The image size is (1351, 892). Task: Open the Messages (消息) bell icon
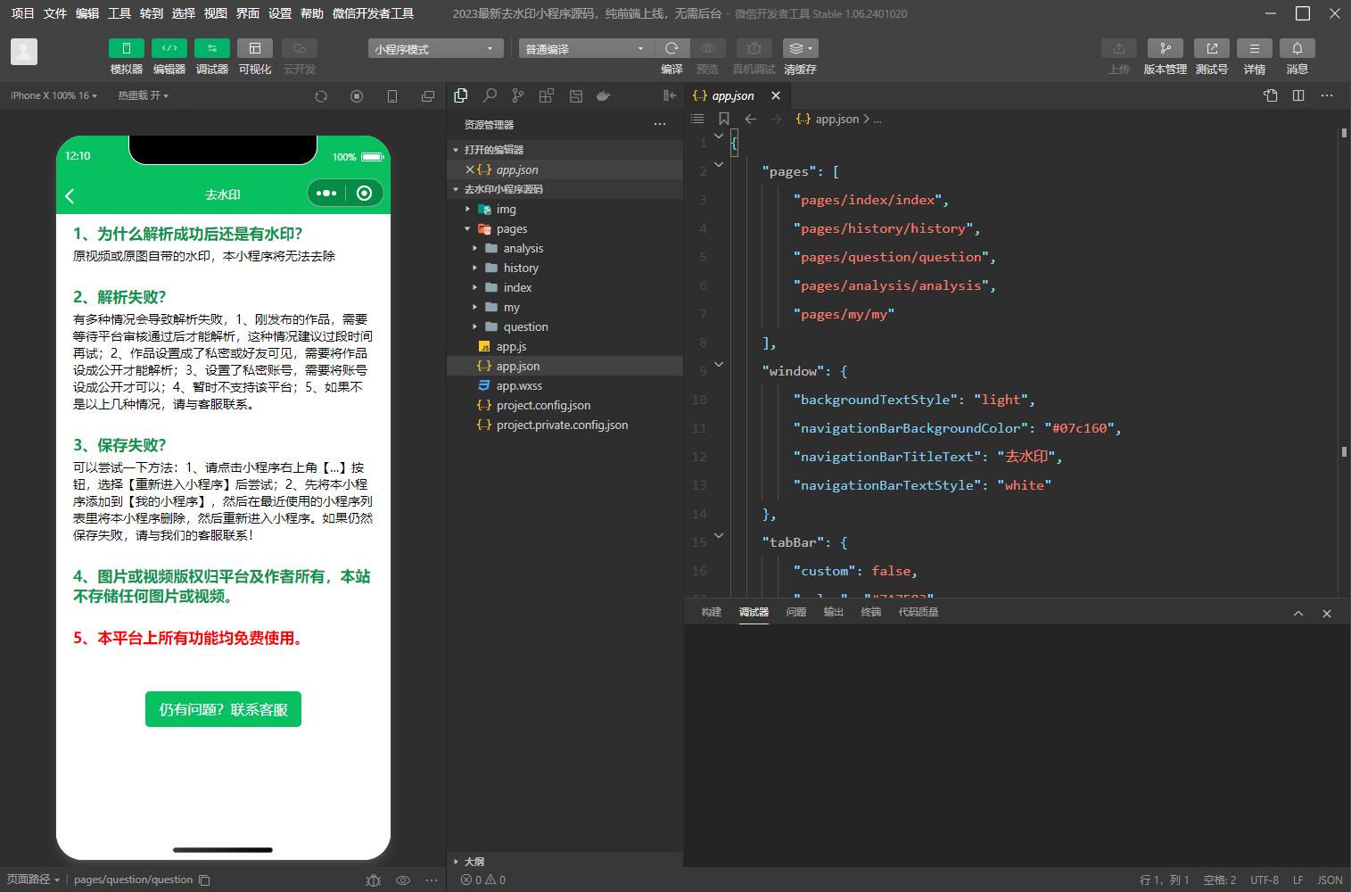(1297, 48)
